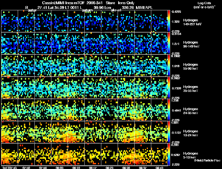Click the 'Cassini/MIMI Inca mTOF' title text
The height and width of the screenshot is (169, 222).
pos(63,3)
